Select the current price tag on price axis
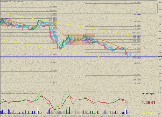The width and height of the screenshot is (162, 117). coord(159,56)
